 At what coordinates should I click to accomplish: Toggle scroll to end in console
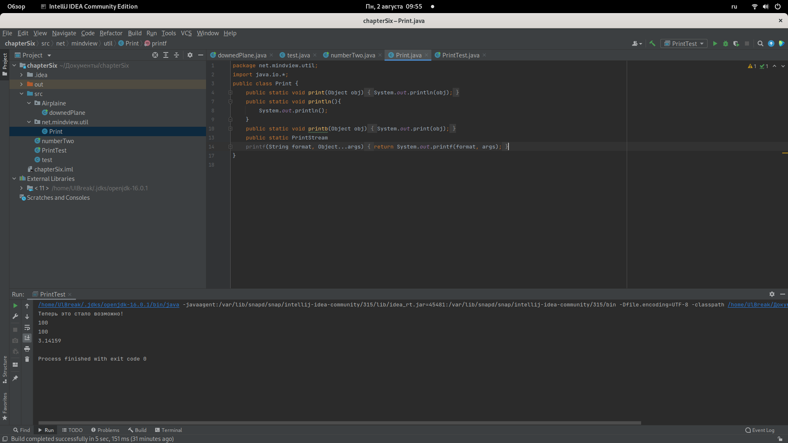[x=27, y=338]
